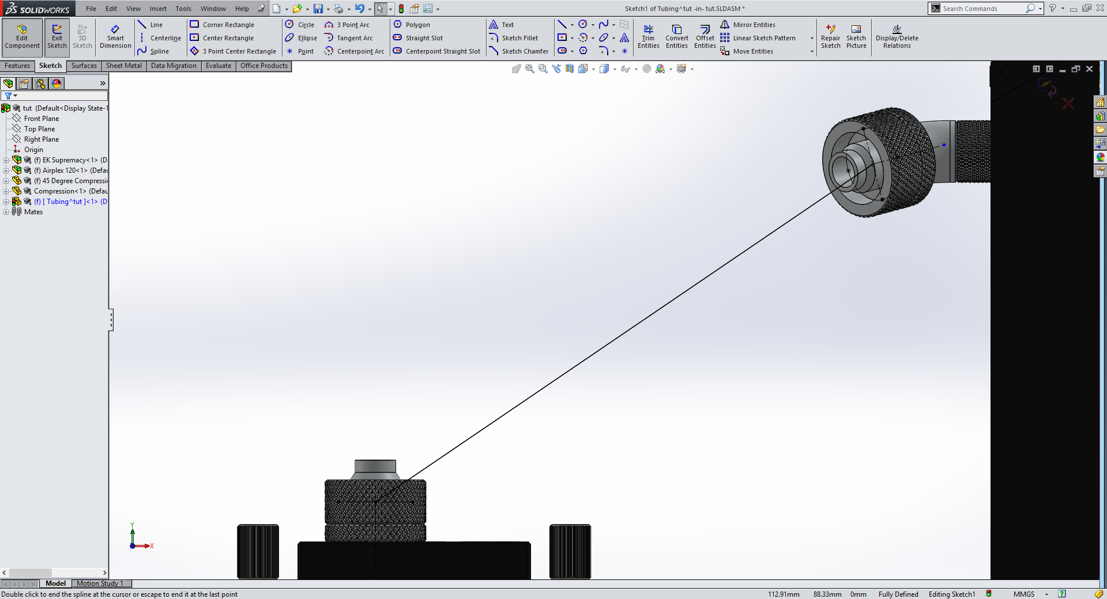
Task: Expand 45 Degree Compression component
Action: [6, 181]
